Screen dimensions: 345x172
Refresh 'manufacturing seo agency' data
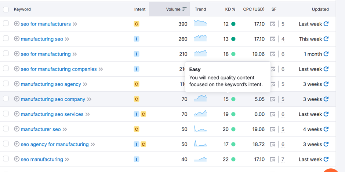[326, 84]
